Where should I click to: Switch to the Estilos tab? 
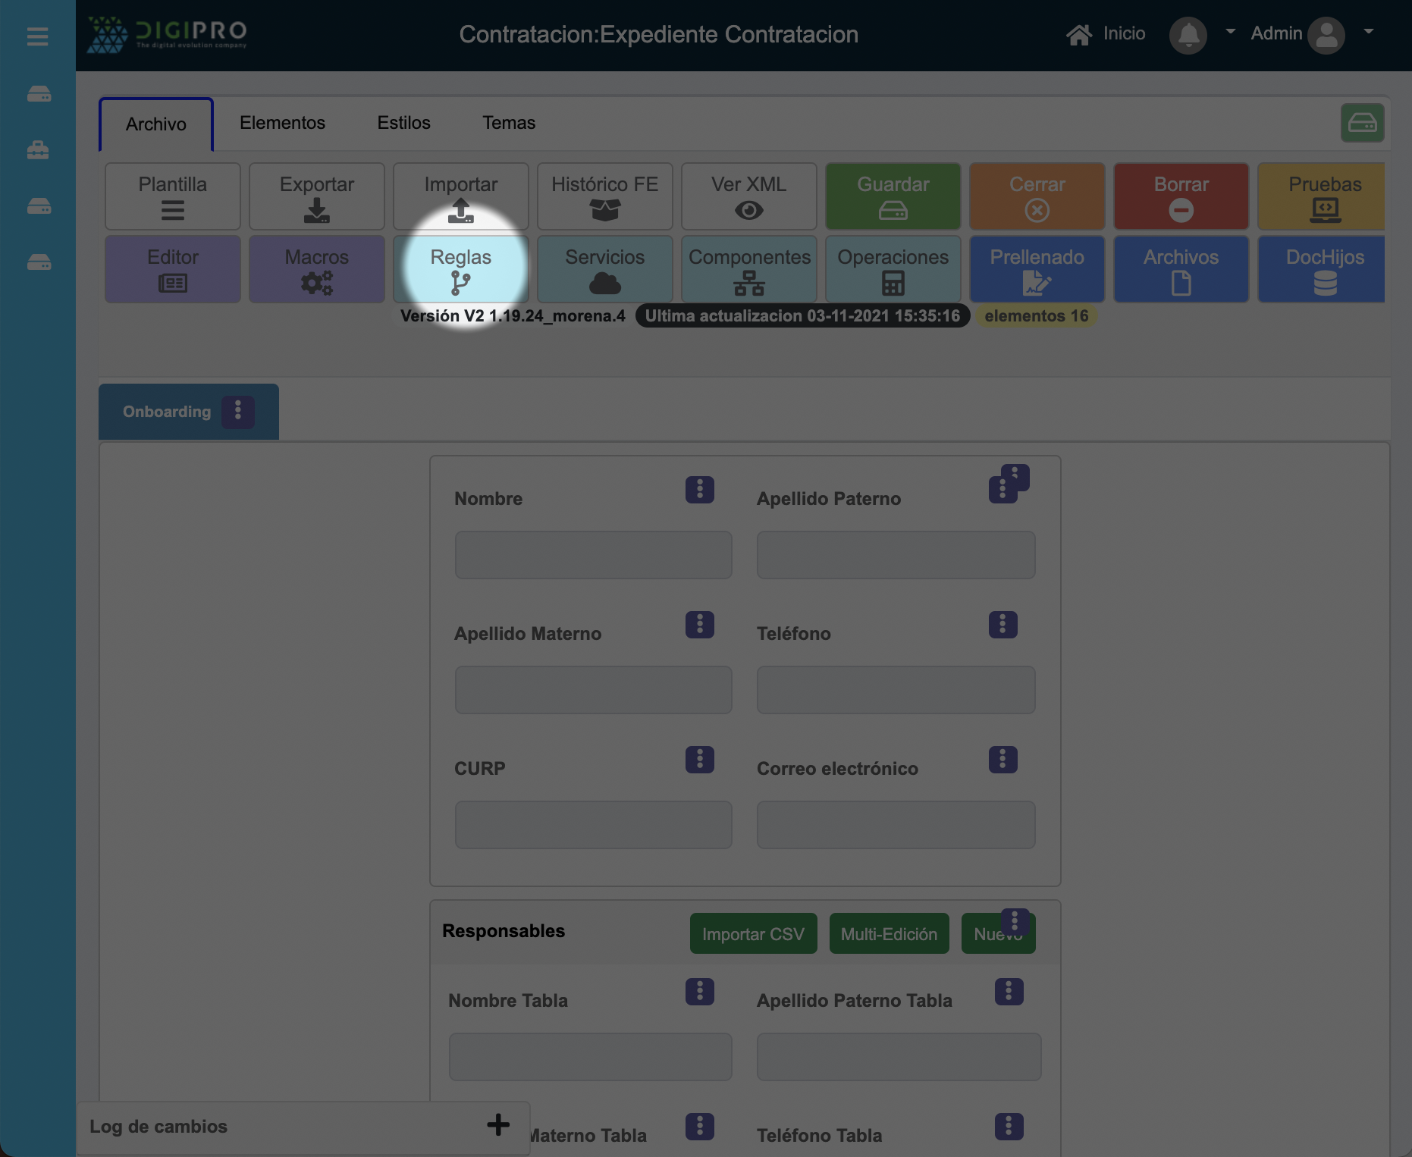coord(403,123)
